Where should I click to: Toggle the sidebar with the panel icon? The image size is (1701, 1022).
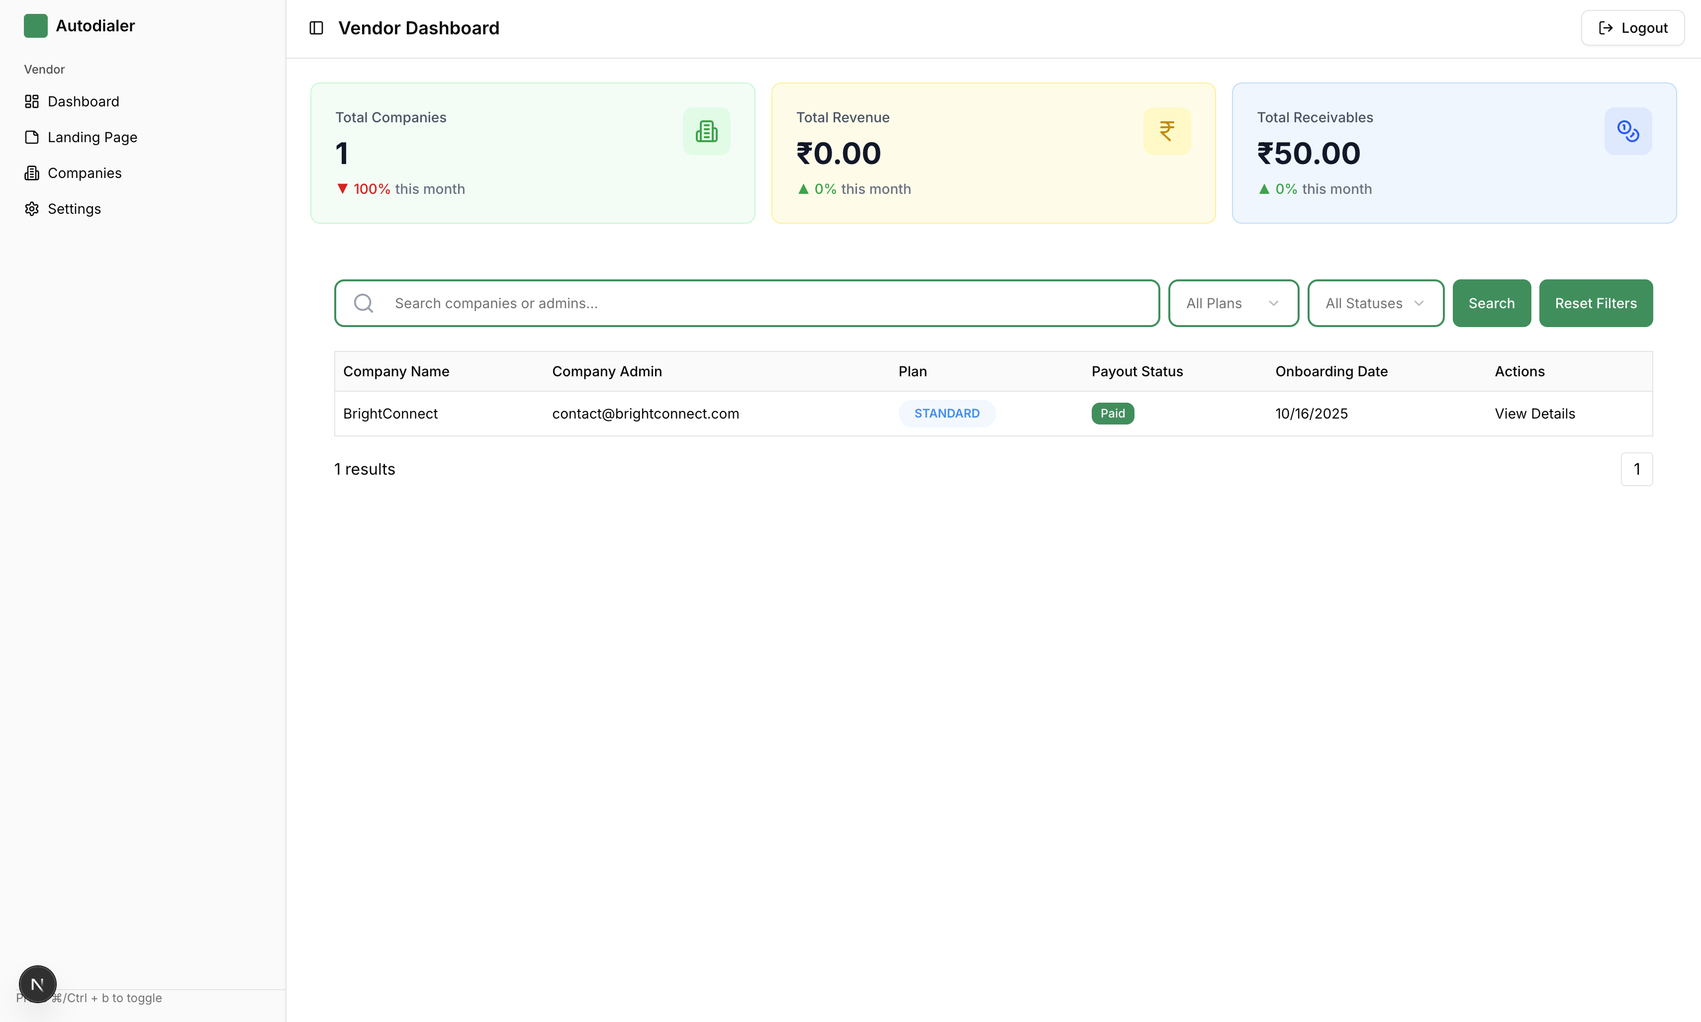[x=316, y=27]
